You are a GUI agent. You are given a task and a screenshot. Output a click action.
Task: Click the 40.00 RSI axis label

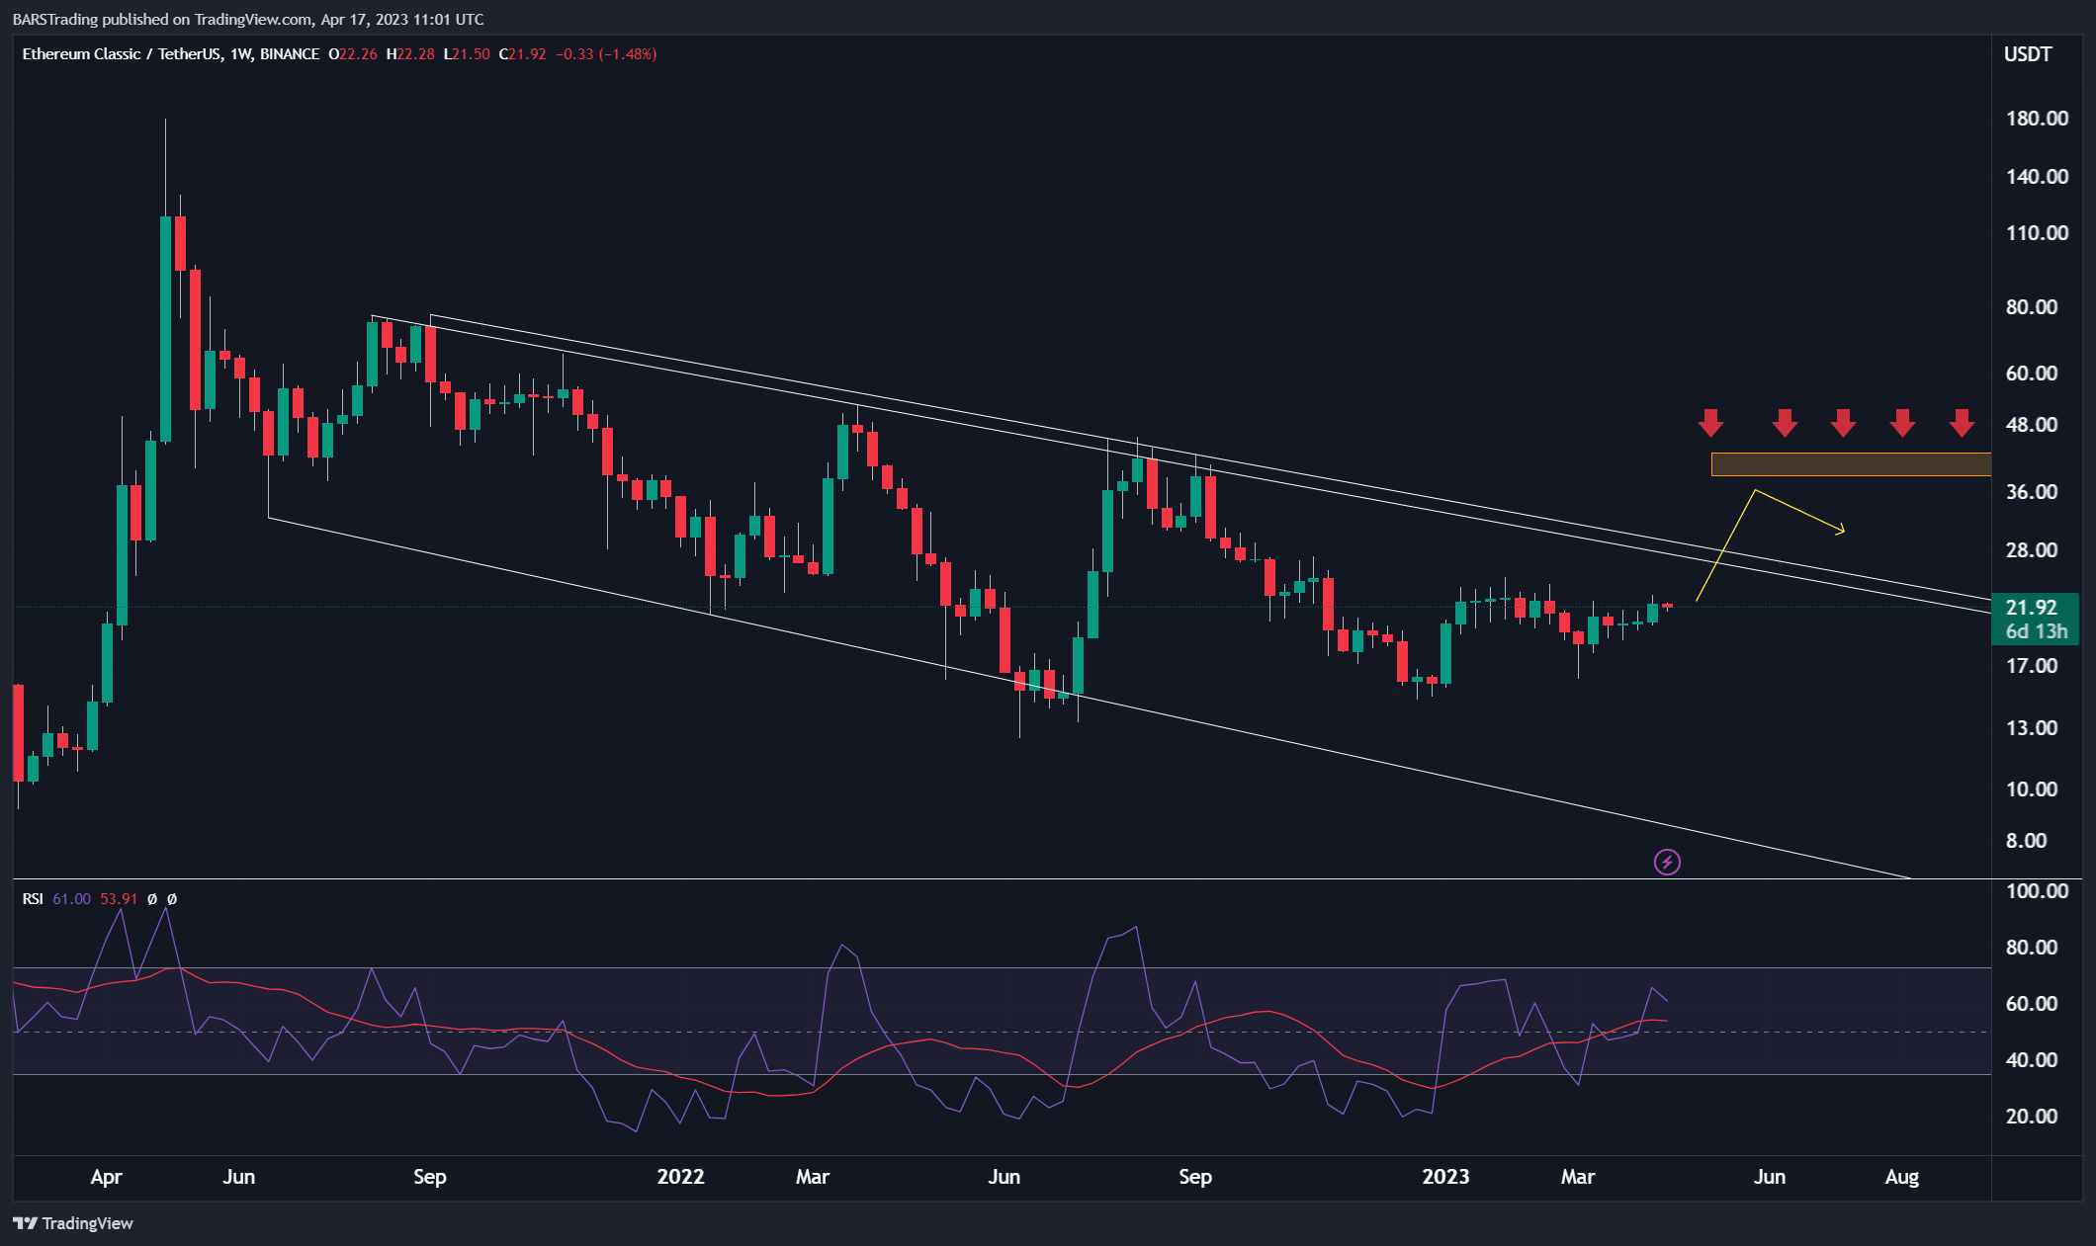point(2032,1060)
